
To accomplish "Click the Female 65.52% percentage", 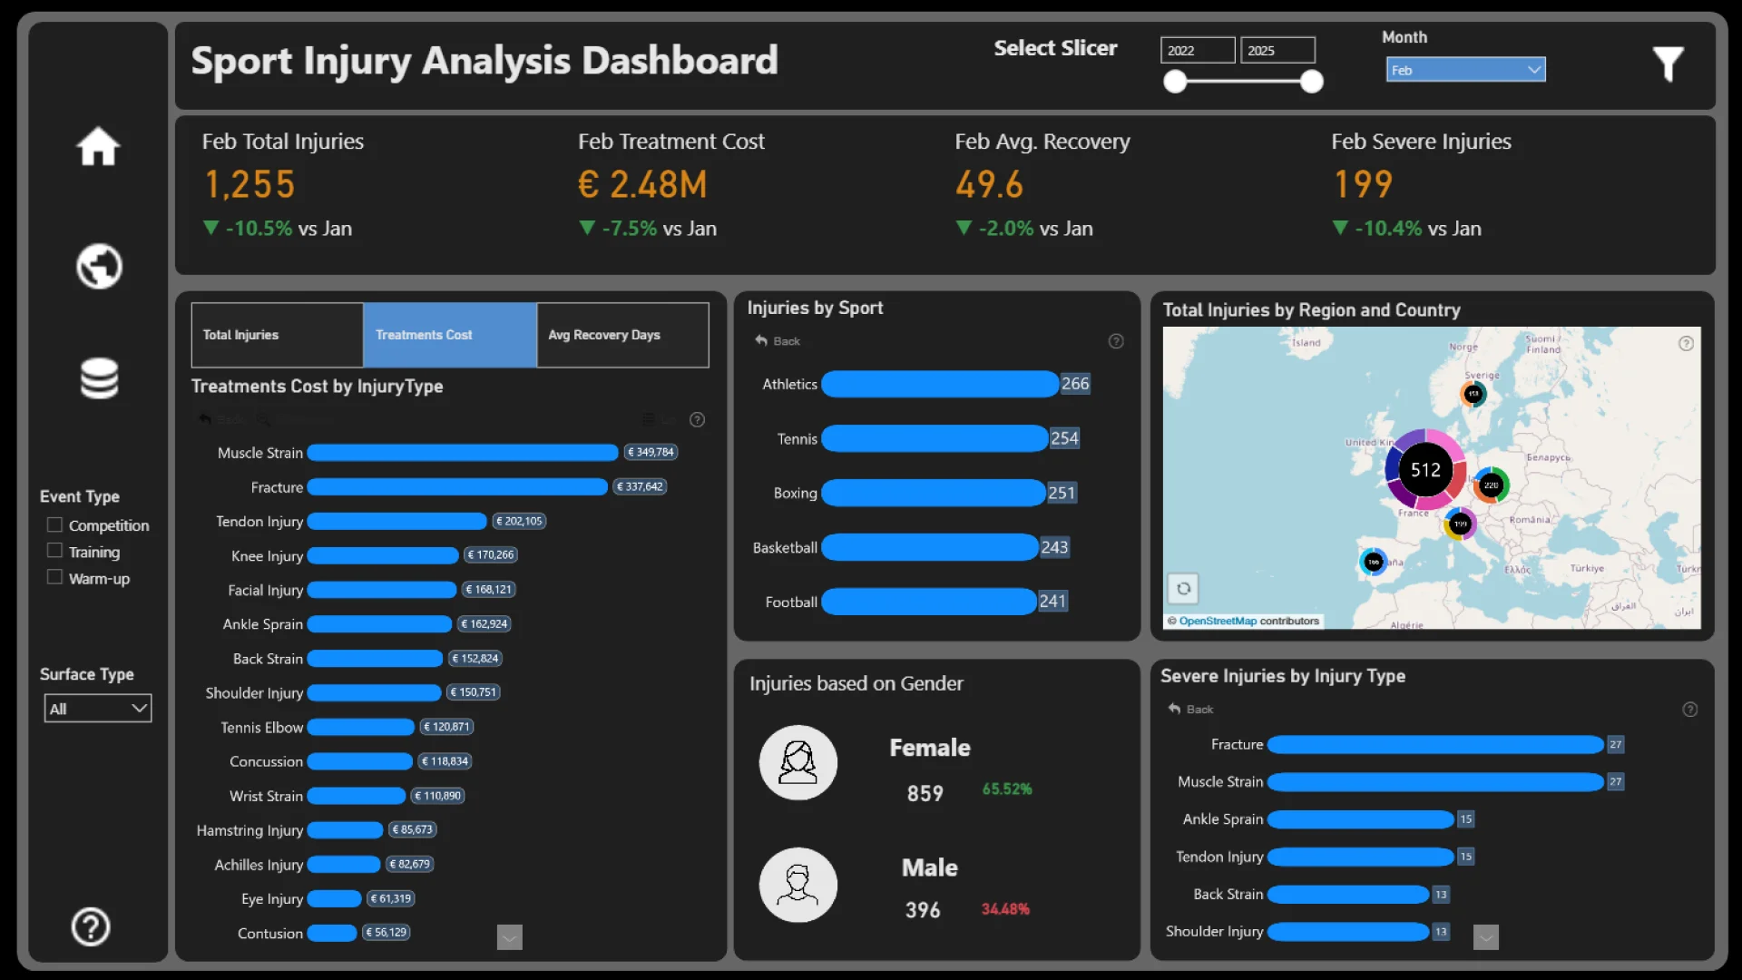I will click(1007, 789).
